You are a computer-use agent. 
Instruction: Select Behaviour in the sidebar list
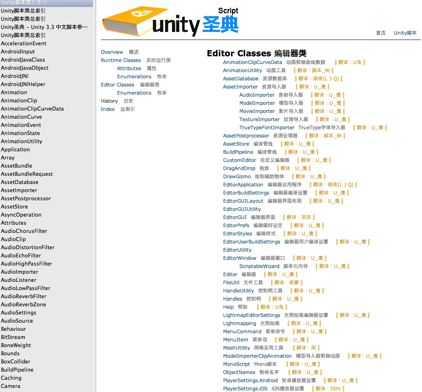pyautogui.click(x=13, y=329)
